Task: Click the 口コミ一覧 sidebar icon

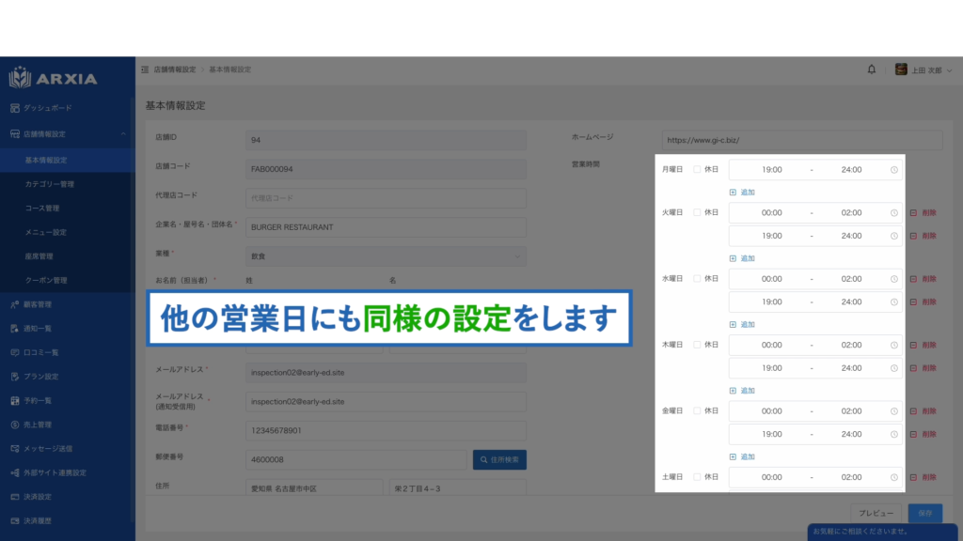Action: pyautogui.click(x=15, y=352)
